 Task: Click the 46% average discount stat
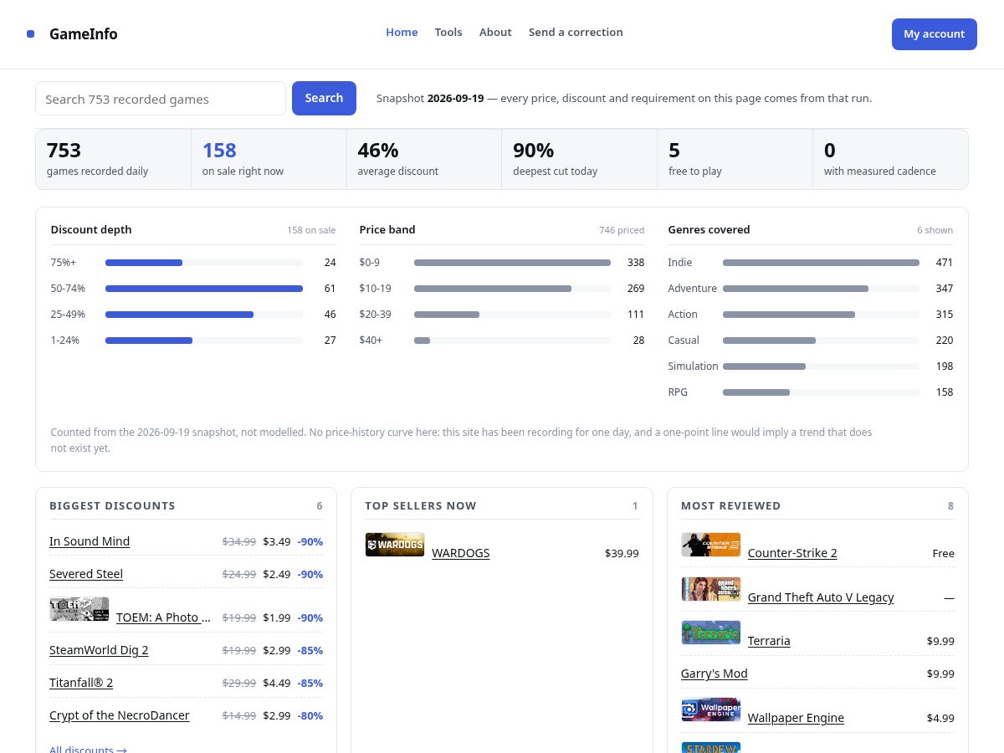(424, 159)
